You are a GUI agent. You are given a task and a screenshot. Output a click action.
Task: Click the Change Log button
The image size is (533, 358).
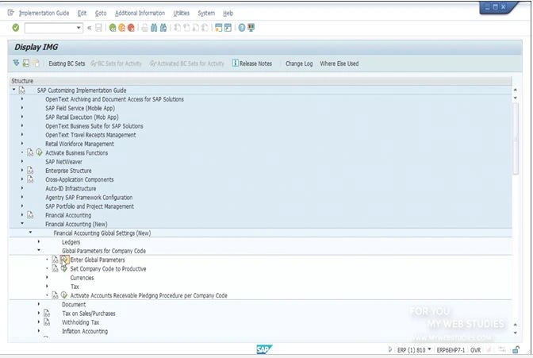(x=299, y=64)
